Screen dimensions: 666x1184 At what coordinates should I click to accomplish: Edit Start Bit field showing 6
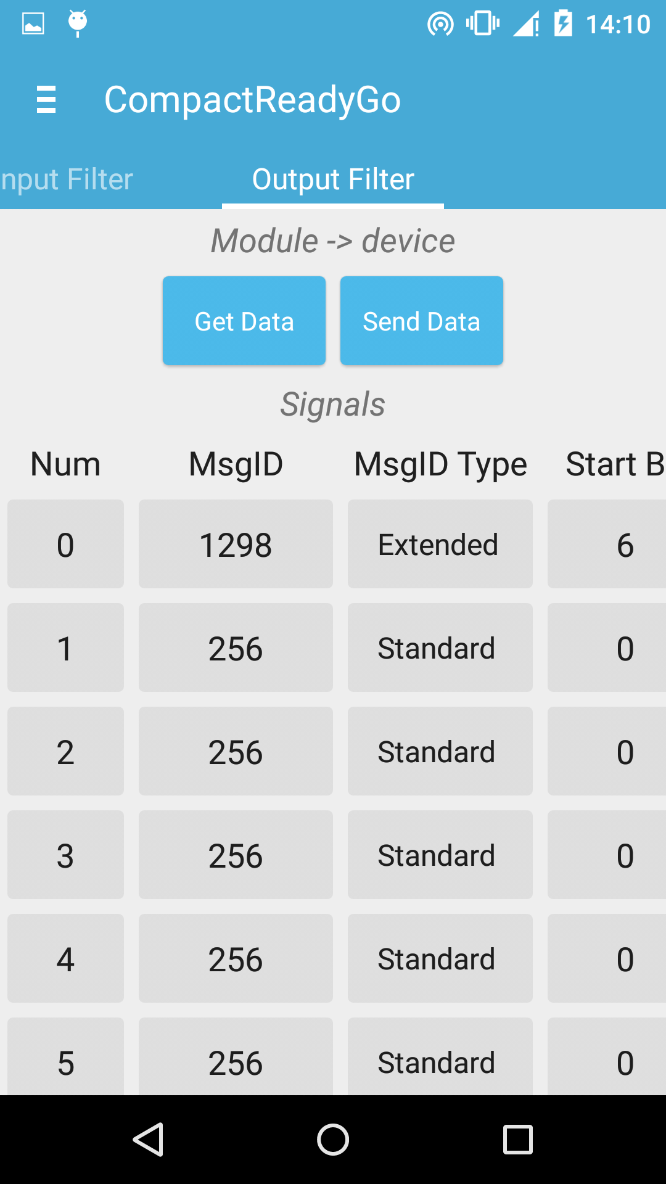coord(607,544)
